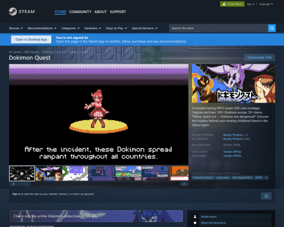Click the search magnifier button
Viewport: 284px width, 227px height.
click(x=272, y=28)
